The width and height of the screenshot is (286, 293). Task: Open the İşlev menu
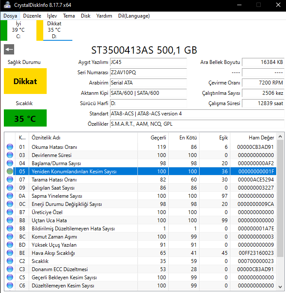[x=52, y=16]
